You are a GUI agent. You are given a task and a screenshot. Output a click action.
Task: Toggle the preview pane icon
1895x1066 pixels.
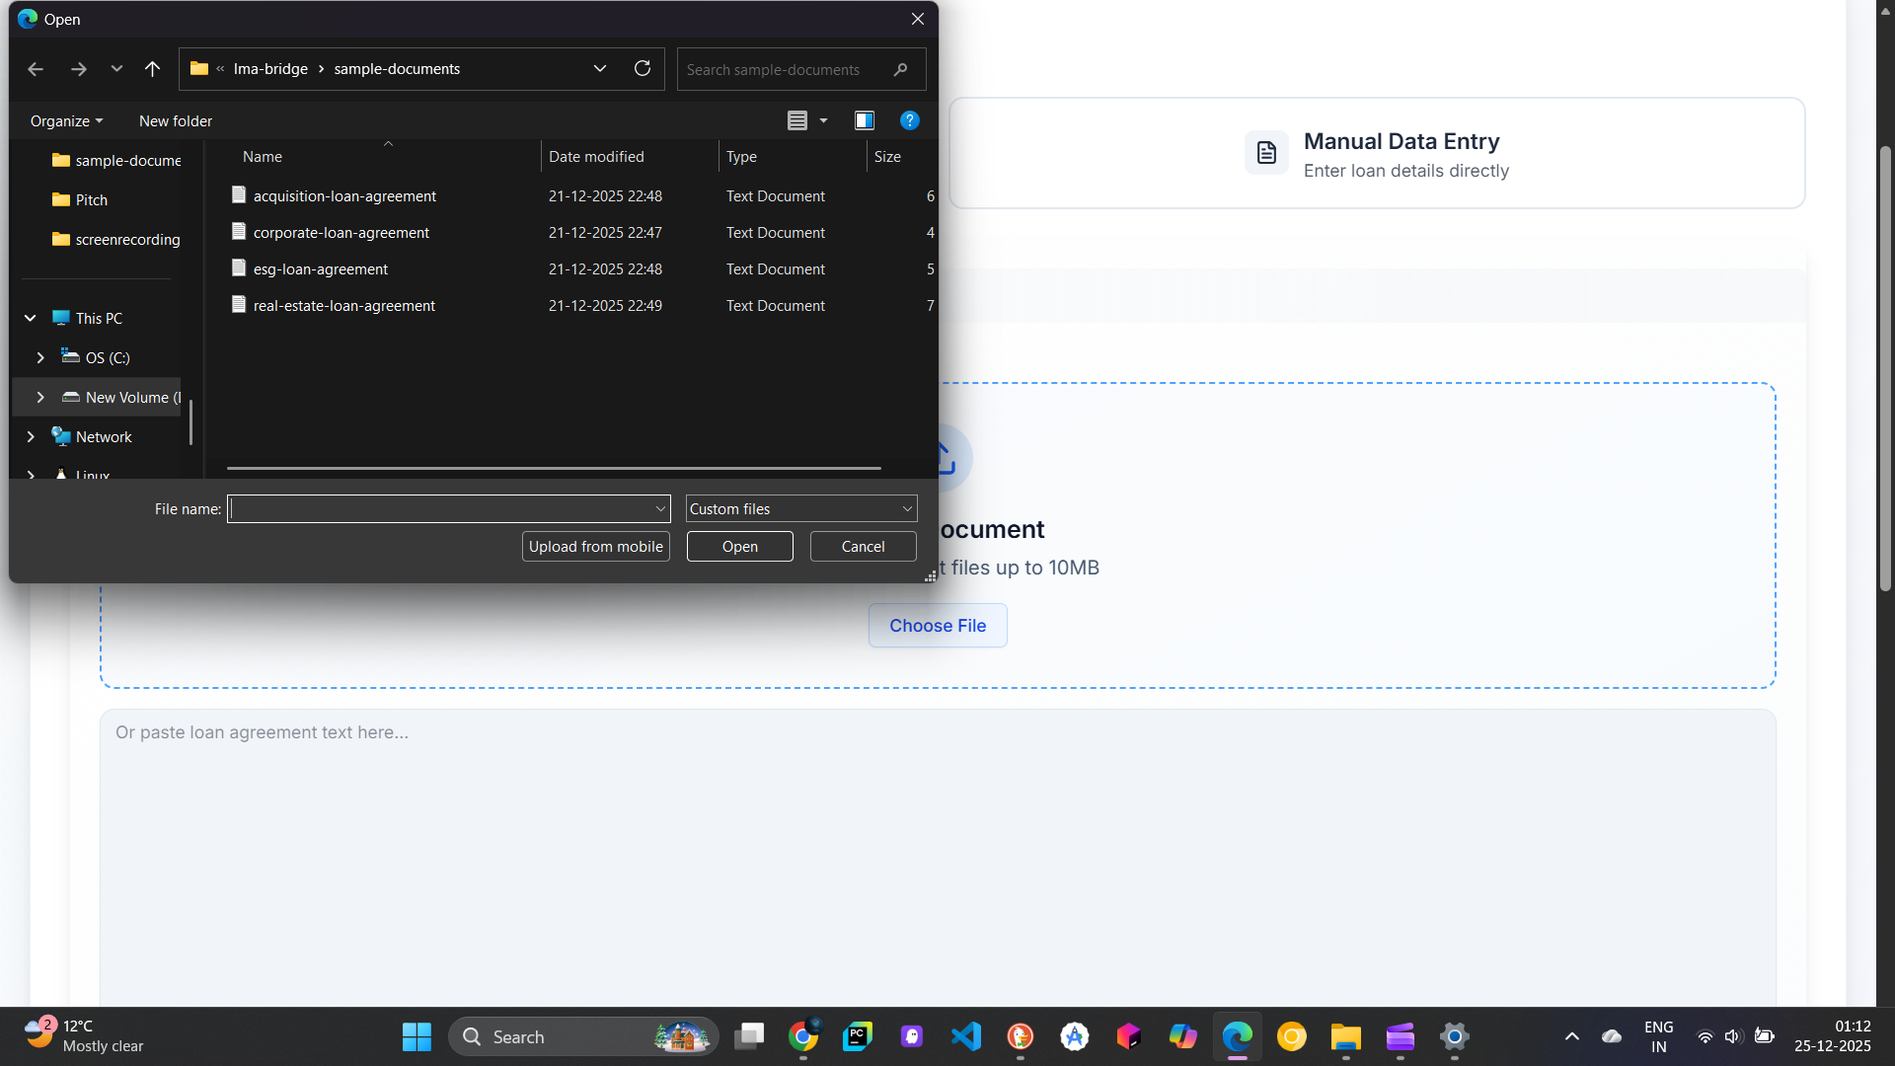coord(865,120)
